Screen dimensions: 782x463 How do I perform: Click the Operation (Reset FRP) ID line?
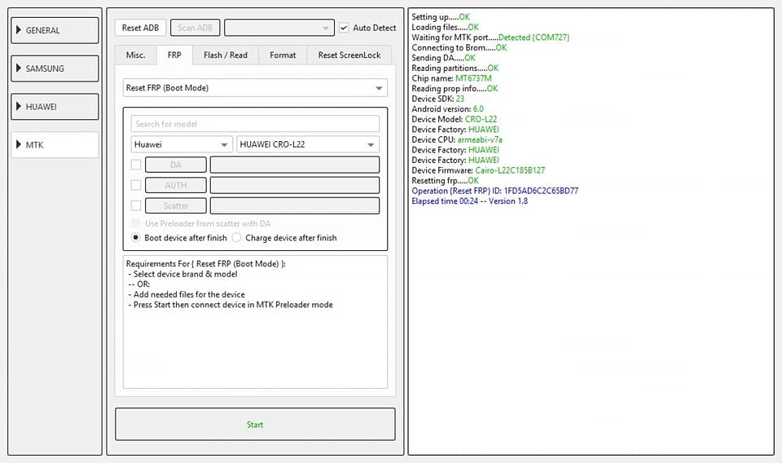pos(494,191)
